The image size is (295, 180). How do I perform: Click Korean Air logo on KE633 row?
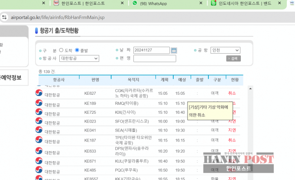[39, 151]
